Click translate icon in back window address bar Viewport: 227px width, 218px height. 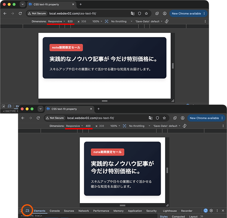click(133, 13)
